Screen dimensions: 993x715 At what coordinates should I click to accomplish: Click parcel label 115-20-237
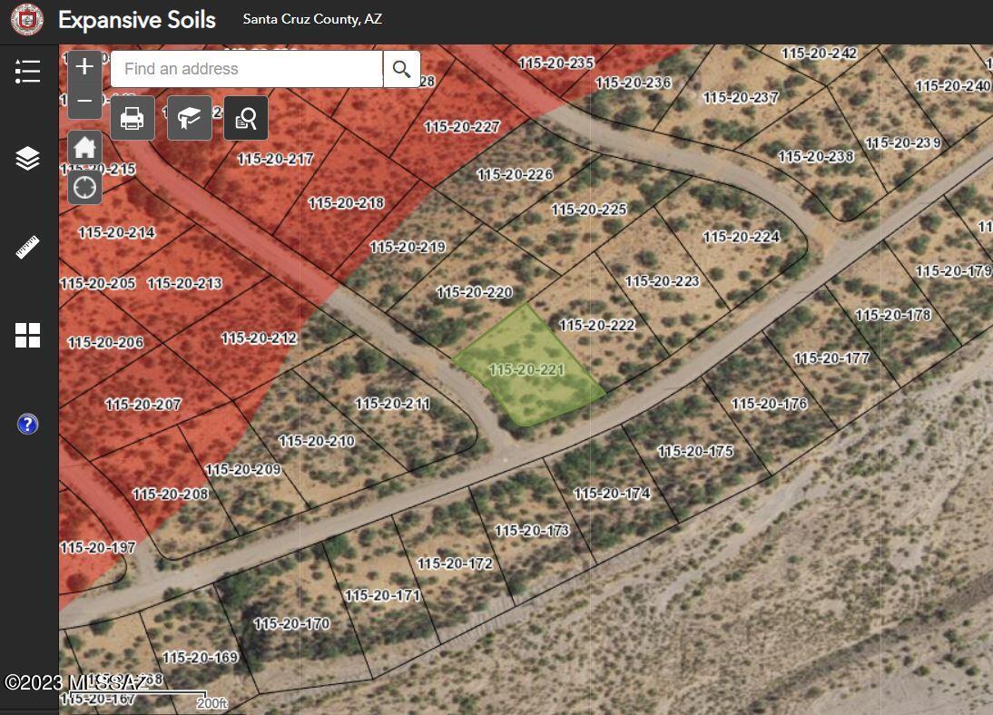[x=741, y=97]
